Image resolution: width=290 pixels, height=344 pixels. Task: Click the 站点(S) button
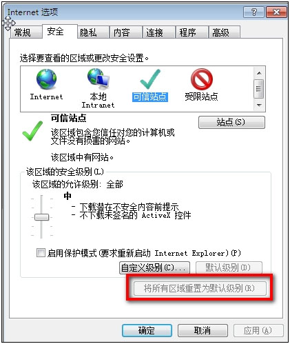[231, 122]
